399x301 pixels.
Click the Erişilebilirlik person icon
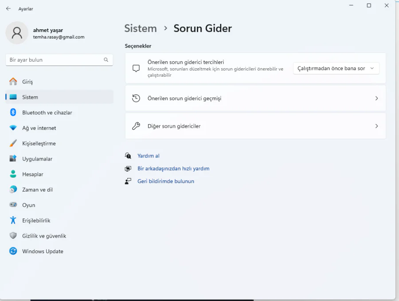point(13,220)
